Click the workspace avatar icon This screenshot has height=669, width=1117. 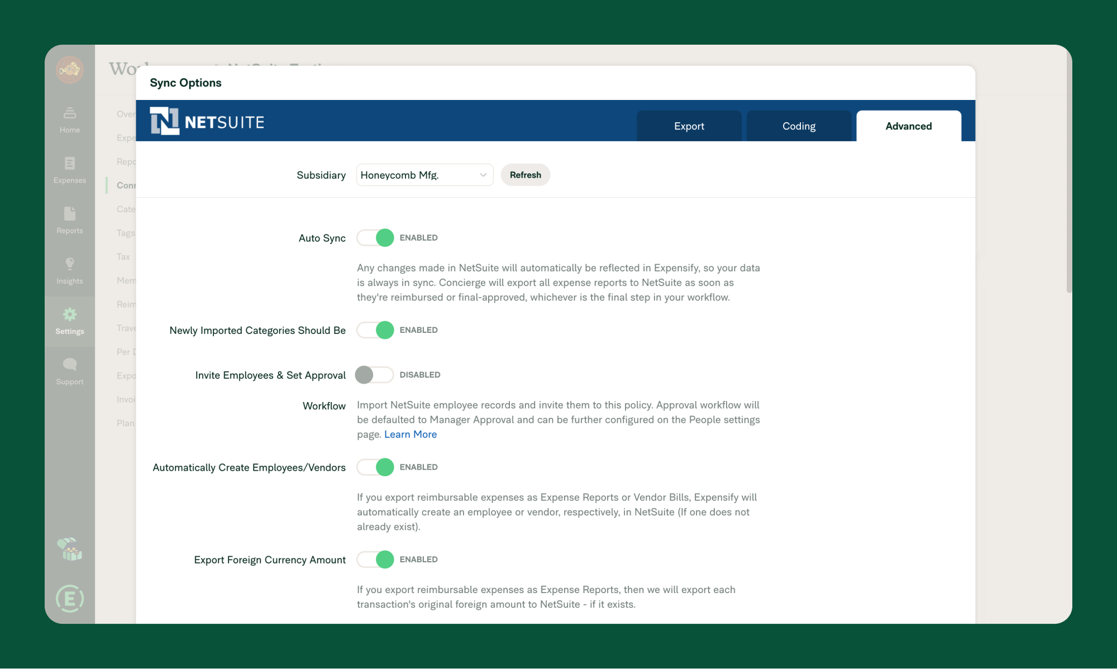[x=70, y=70]
